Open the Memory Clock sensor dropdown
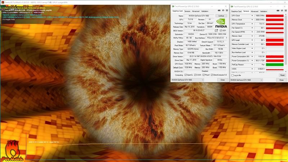The width and height of the screenshot is (288, 162). [252, 20]
